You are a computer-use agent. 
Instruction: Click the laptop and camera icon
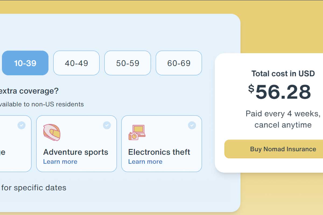tap(137, 132)
